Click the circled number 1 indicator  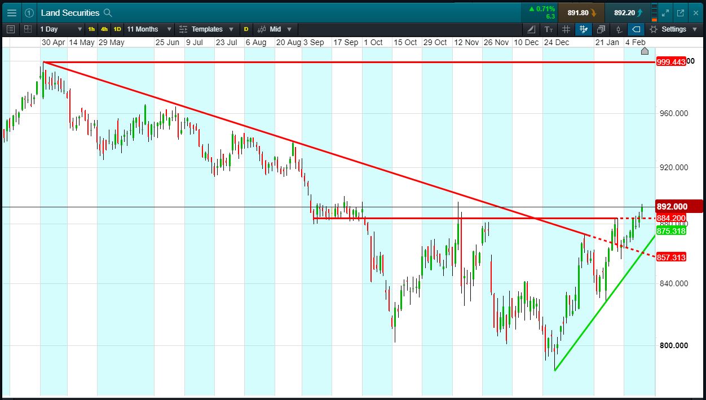tap(29, 12)
